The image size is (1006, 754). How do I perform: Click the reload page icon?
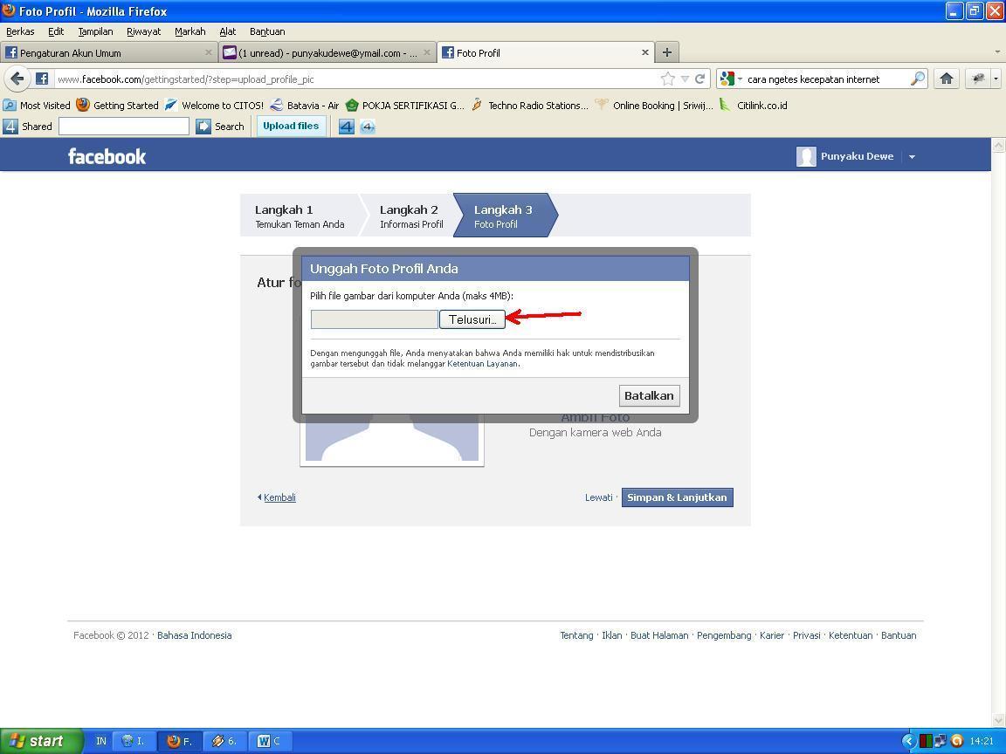tap(699, 79)
